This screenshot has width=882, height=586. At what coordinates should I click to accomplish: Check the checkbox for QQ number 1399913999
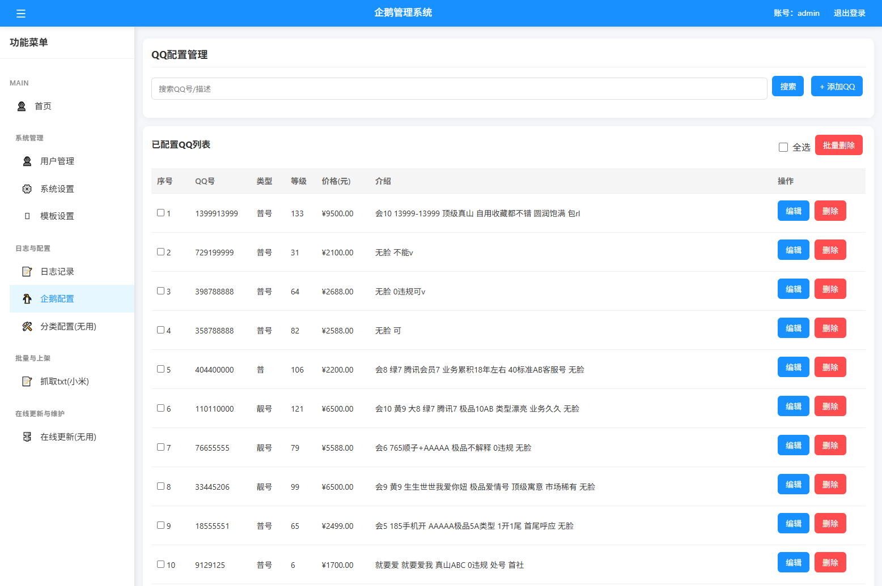pyautogui.click(x=160, y=212)
